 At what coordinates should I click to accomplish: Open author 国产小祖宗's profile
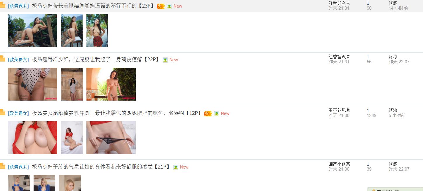point(339,164)
